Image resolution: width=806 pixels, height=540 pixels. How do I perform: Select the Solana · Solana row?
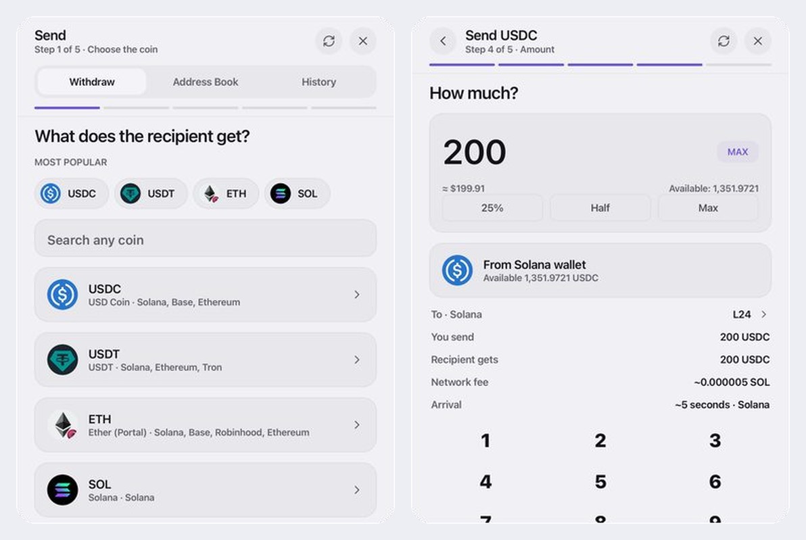[x=206, y=489]
